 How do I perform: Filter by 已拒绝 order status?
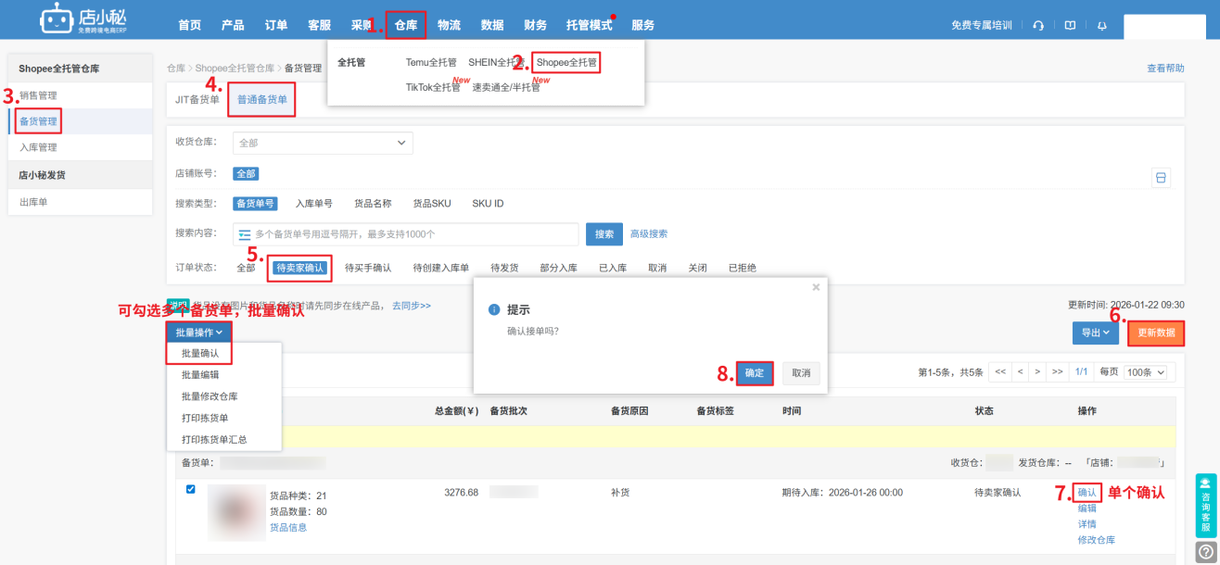(x=742, y=268)
